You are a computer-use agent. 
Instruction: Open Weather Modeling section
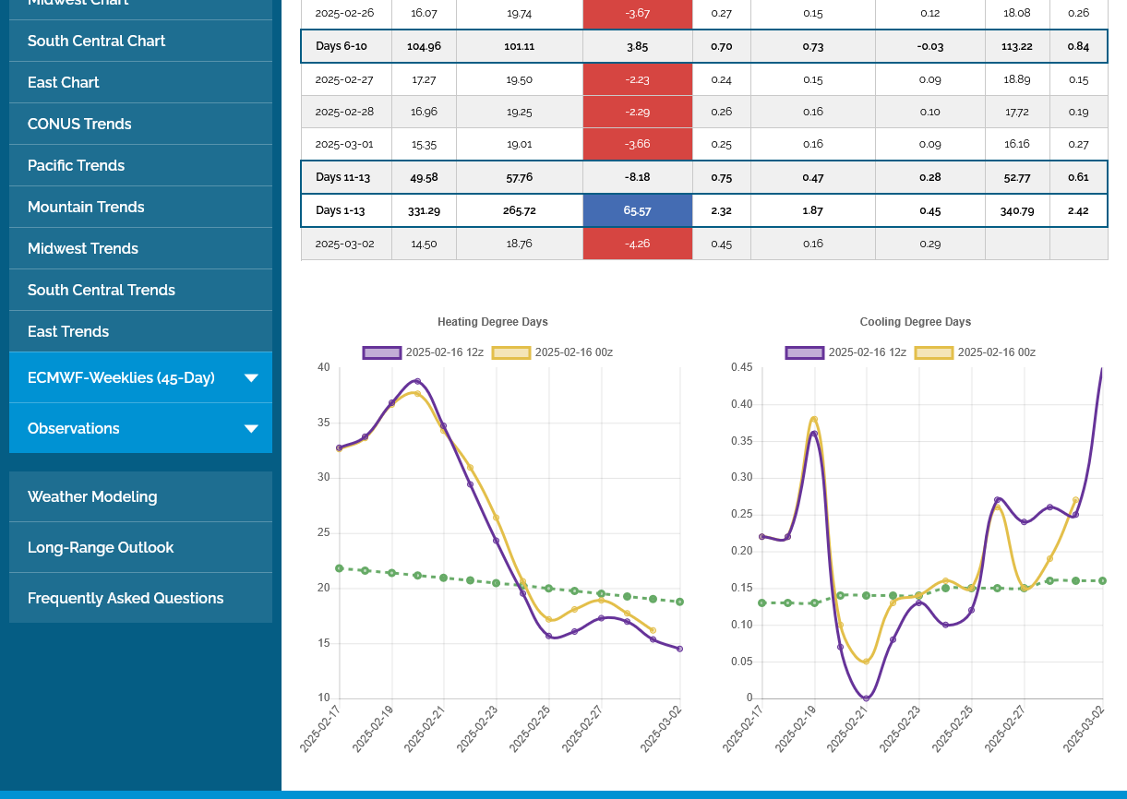tap(92, 496)
